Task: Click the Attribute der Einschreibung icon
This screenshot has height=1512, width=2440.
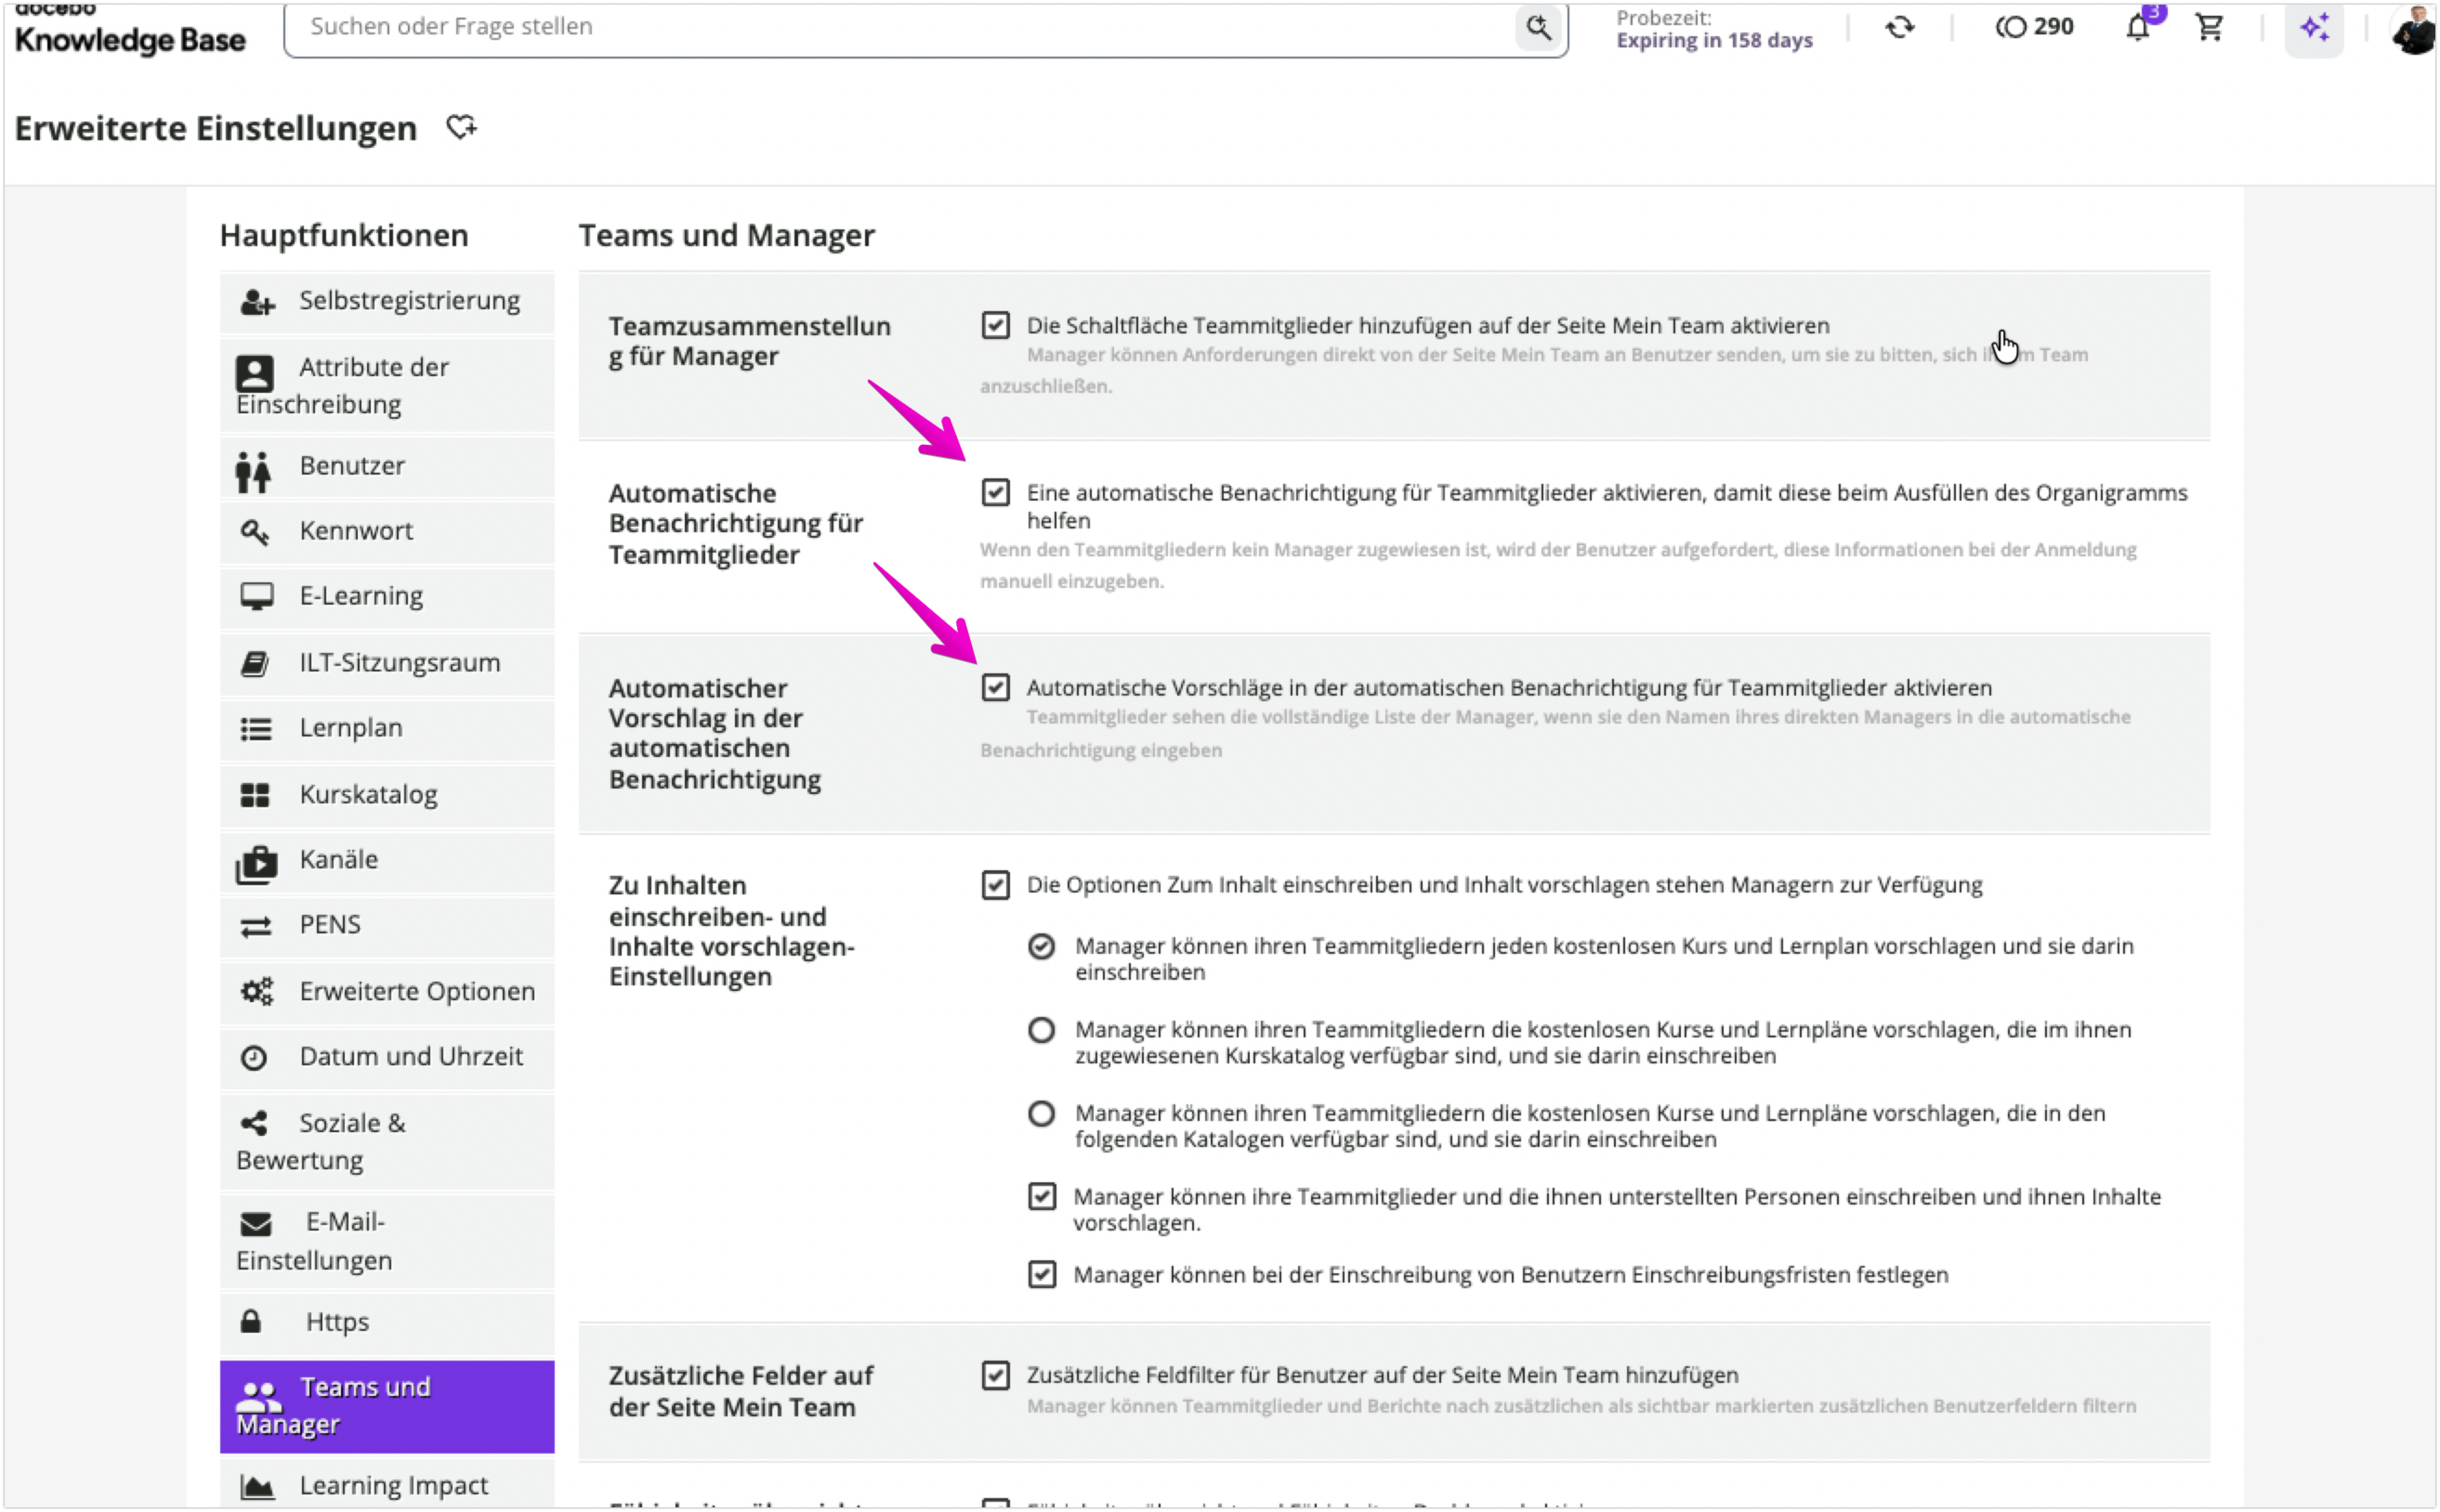Action: 254,373
